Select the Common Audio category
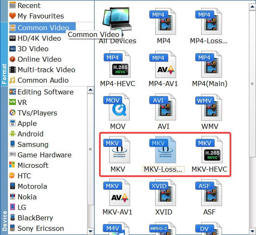This screenshot has width=256, height=235. (x=39, y=80)
